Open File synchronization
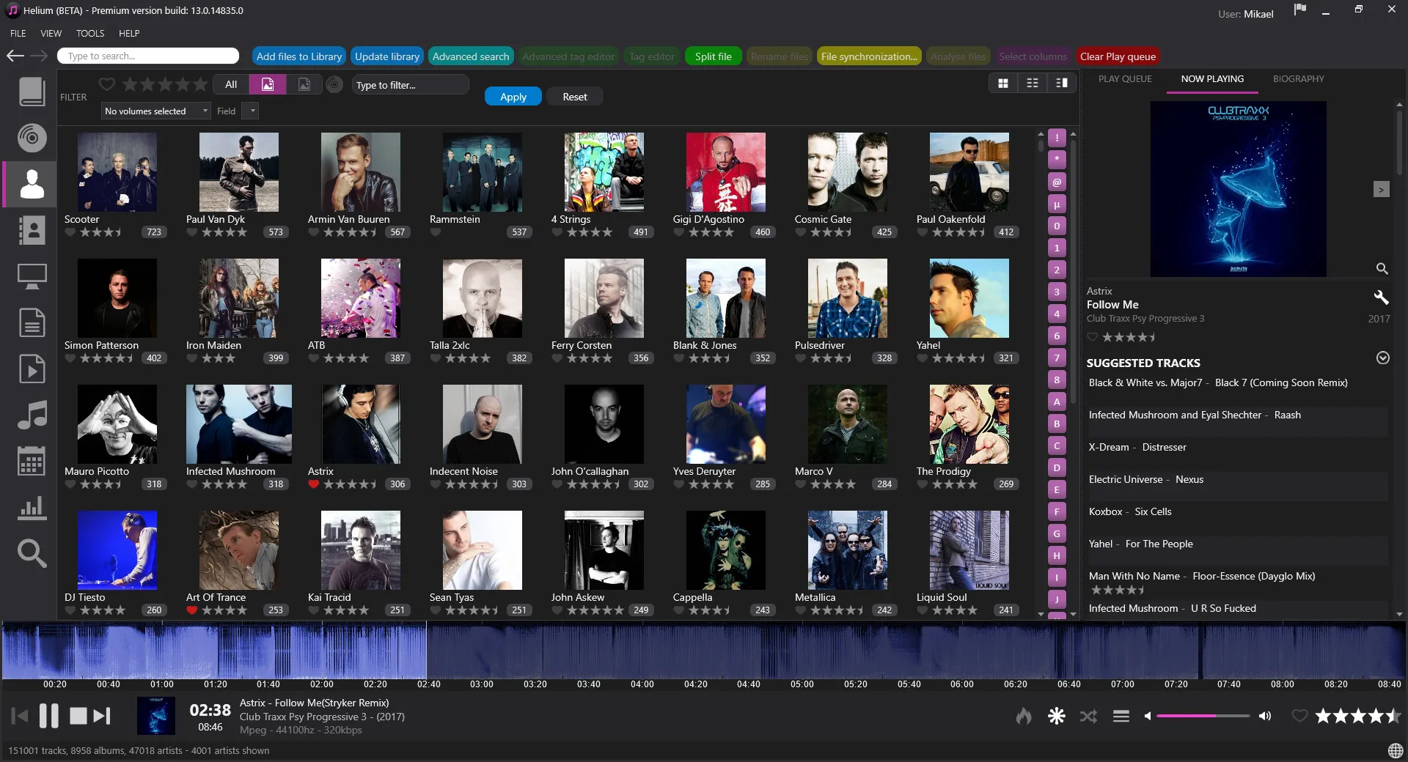 (869, 56)
